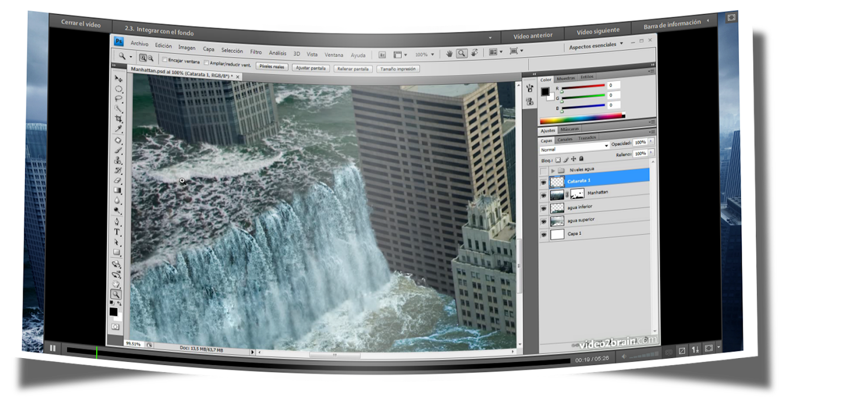Click the Ajustar pantalla button
The image size is (841, 397).
click(x=311, y=68)
